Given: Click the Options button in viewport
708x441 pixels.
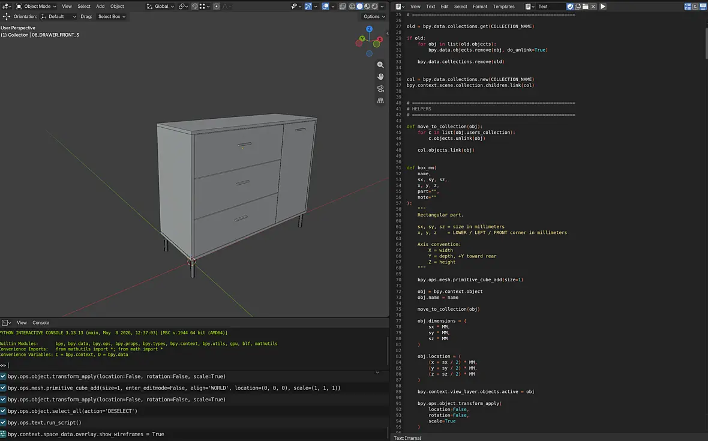Looking at the screenshot, I should tap(374, 17).
